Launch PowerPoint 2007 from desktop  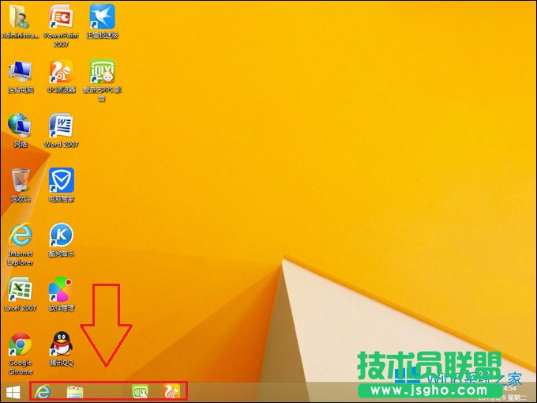tap(61, 17)
